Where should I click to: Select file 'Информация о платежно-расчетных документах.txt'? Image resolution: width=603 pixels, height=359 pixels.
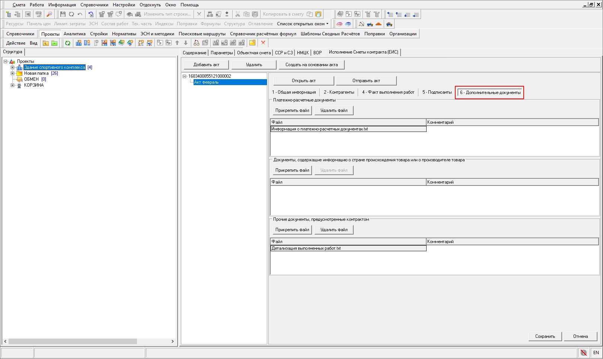pyautogui.click(x=348, y=129)
